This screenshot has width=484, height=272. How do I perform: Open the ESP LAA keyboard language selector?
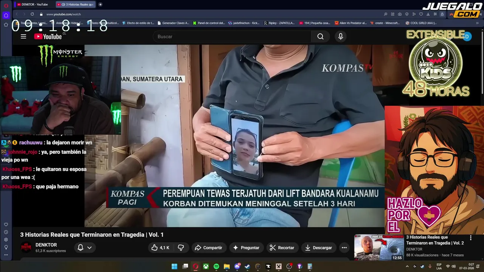coord(439,266)
